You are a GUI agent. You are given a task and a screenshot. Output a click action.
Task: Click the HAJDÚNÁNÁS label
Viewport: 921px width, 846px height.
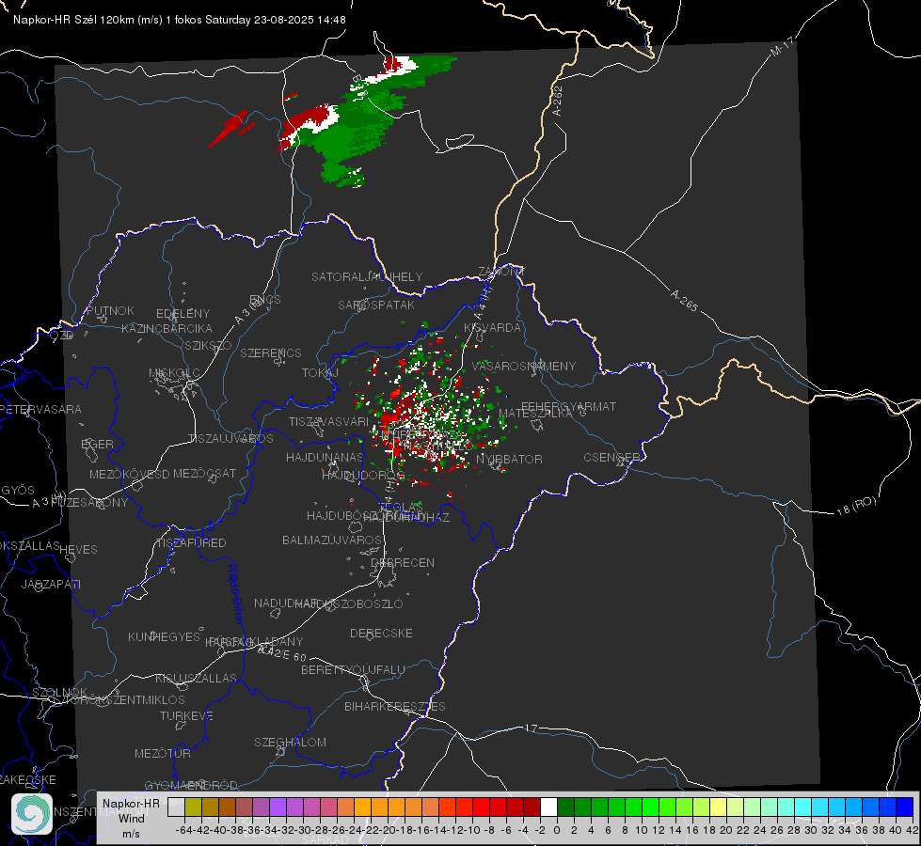point(325,457)
